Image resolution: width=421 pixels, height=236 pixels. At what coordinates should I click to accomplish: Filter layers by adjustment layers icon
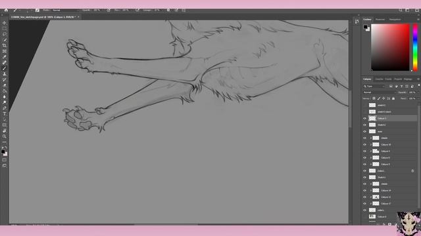(396, 87)
